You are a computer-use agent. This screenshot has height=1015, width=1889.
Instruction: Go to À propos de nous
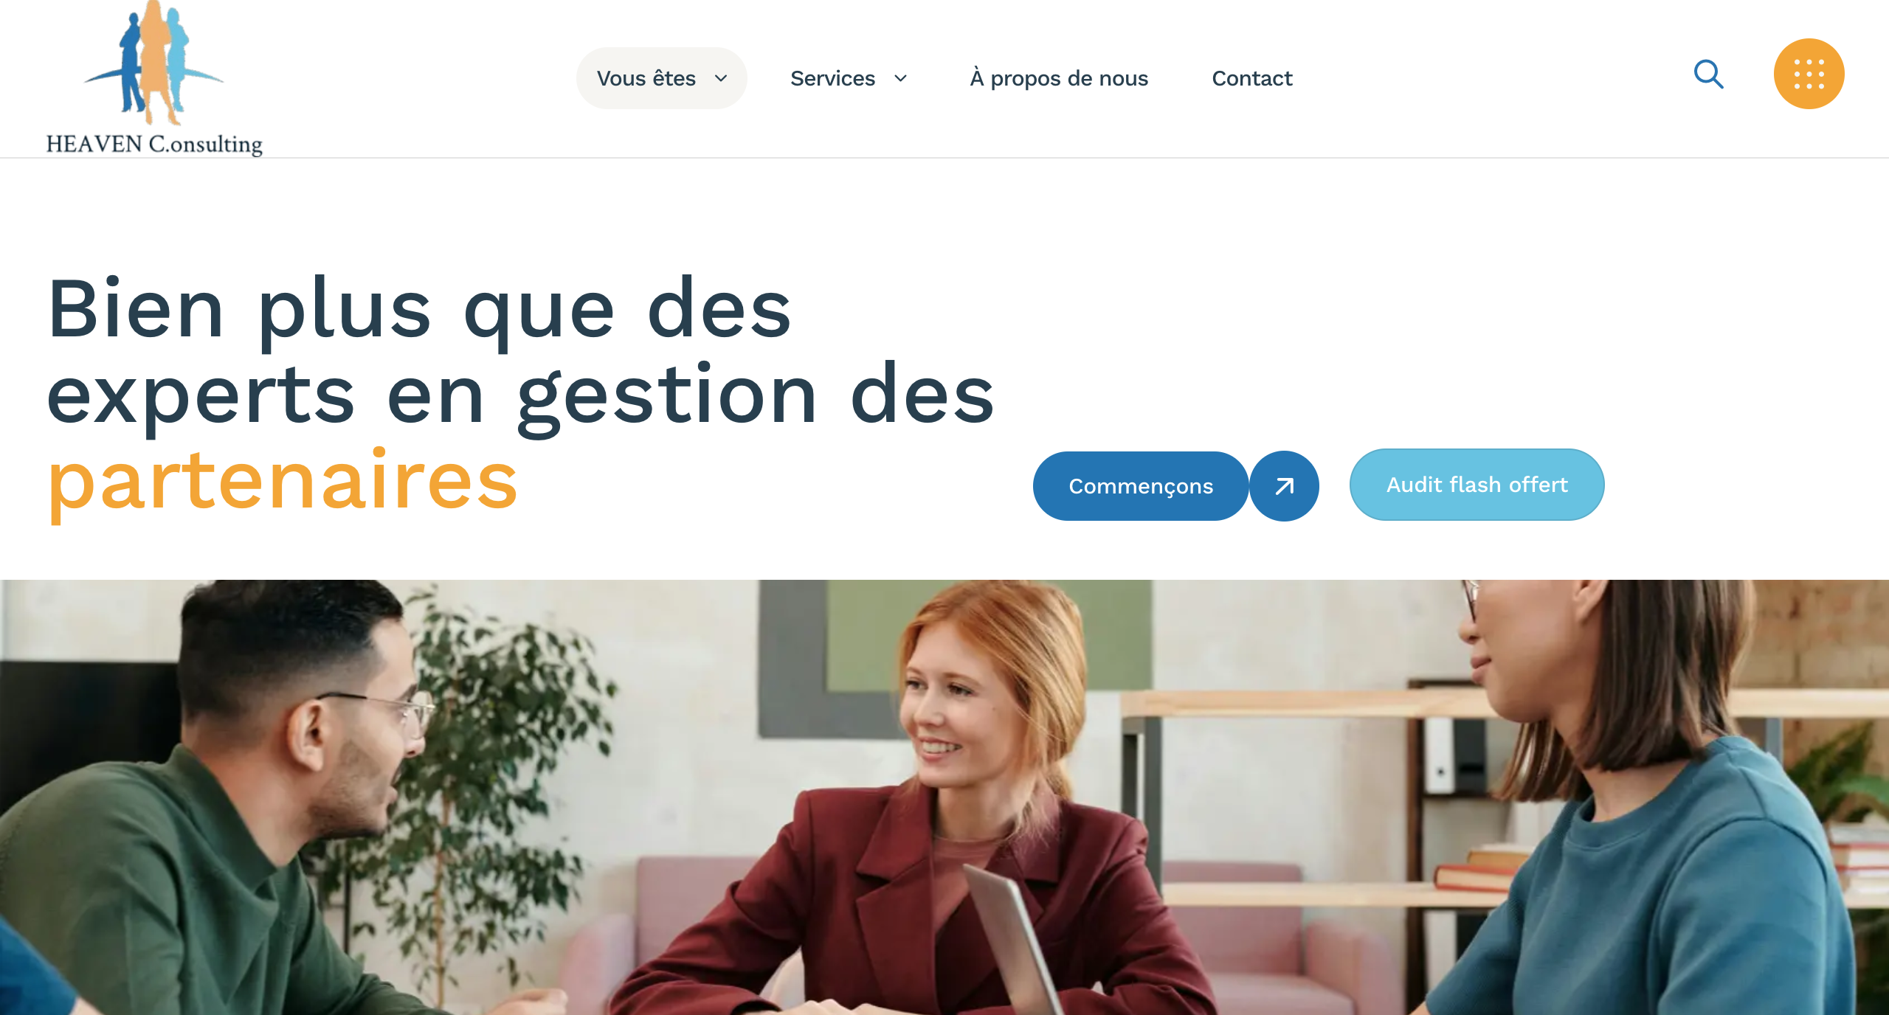point(1059,78)
